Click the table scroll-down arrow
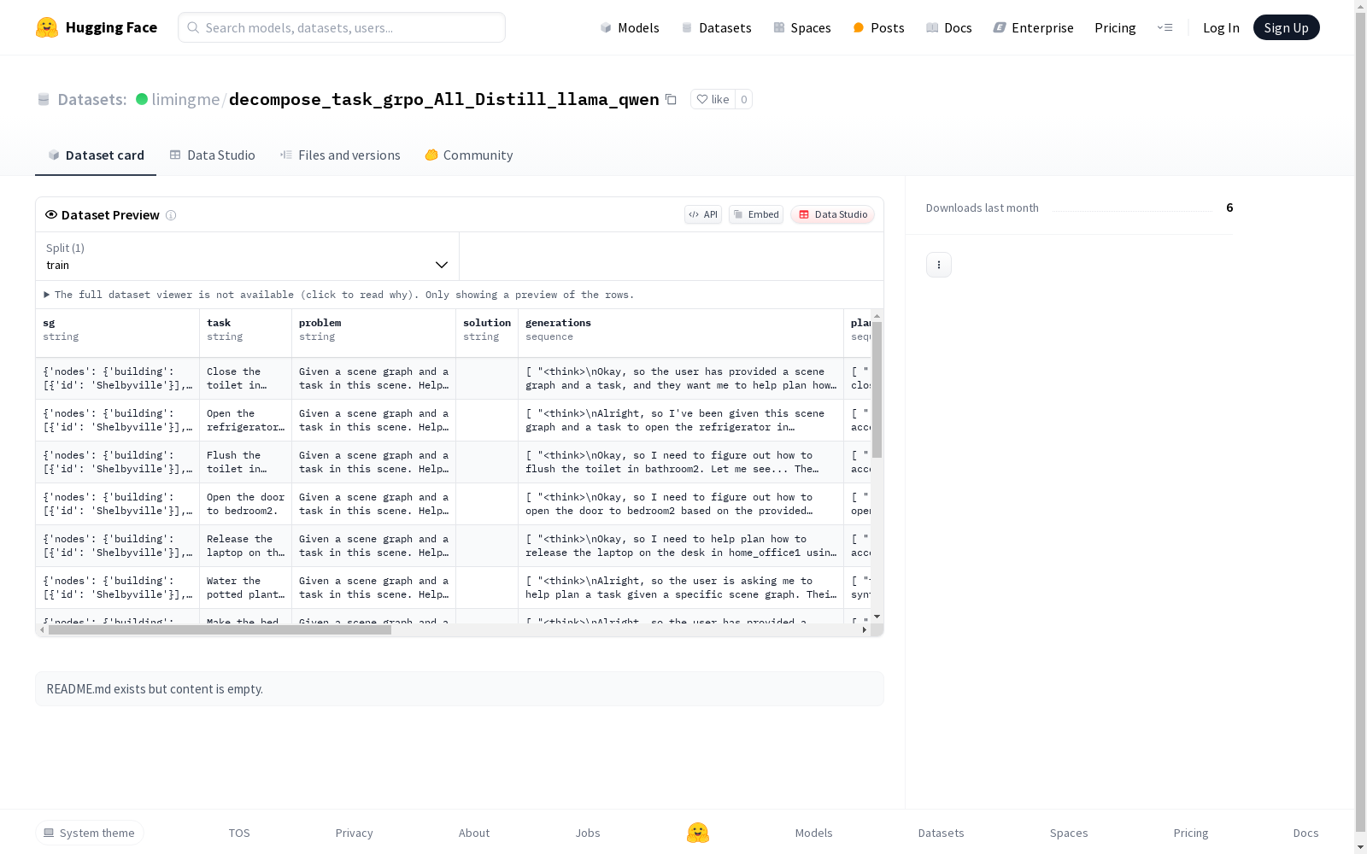 877,617
